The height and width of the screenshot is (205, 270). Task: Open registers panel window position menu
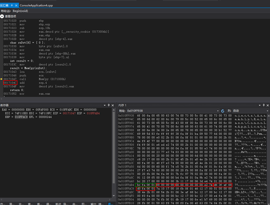pos(105,105)
